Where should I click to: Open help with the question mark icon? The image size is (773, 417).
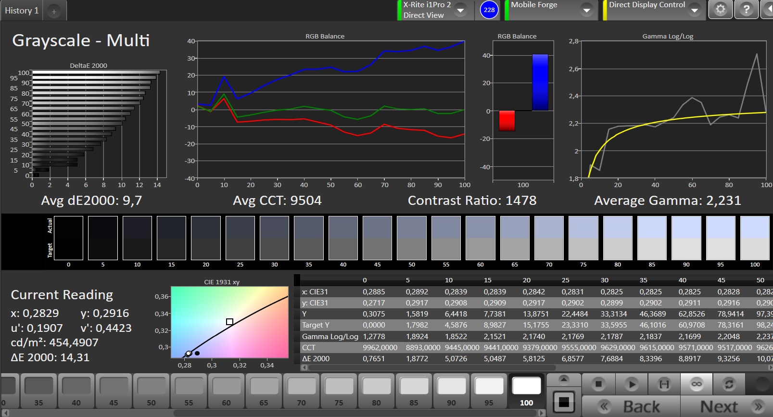746,10
